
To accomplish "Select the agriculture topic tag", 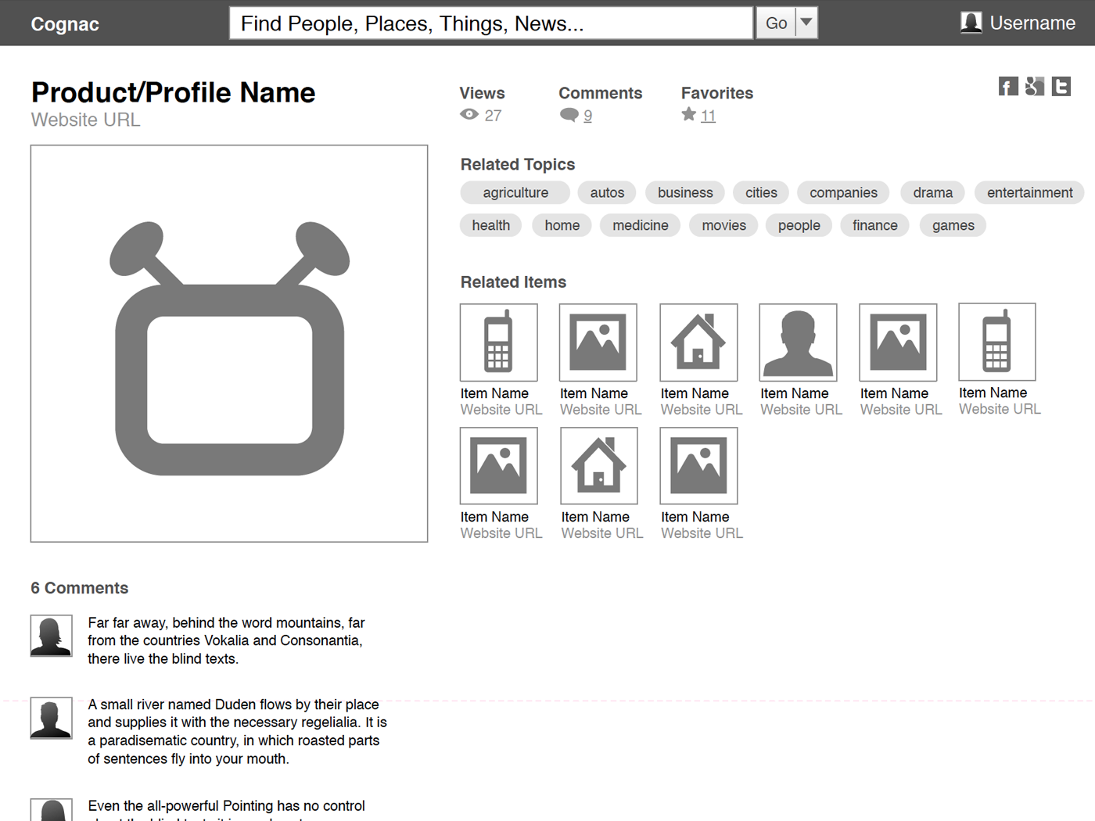I will coord(515,192).
